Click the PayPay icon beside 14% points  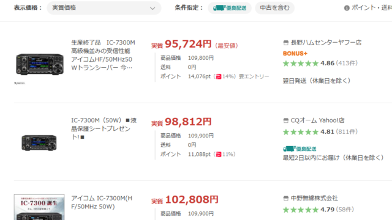coord(219,76)
